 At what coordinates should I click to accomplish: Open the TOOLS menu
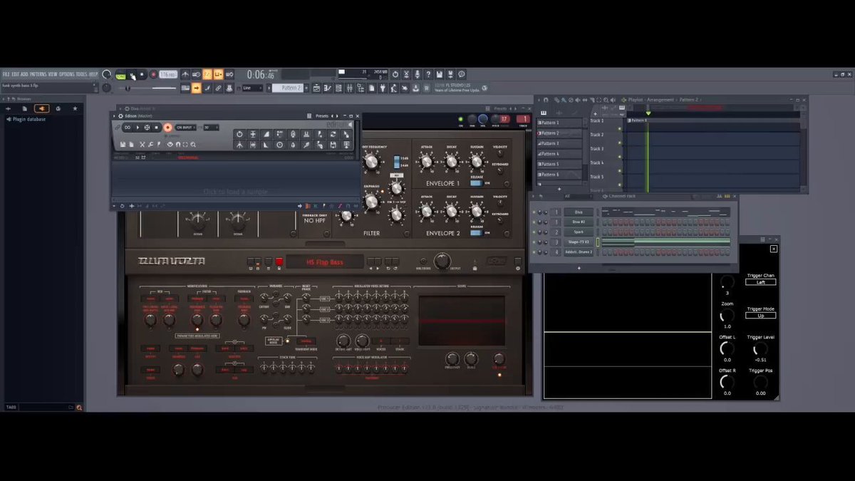(81, 74)
